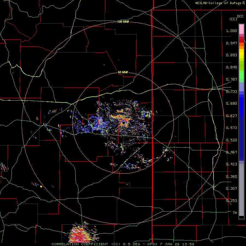
Task: Click the 0.733 legend value
Action: click(232, 92)
